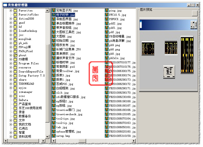
Task: Click the small grey clock preview image
Action: [169, 72]
